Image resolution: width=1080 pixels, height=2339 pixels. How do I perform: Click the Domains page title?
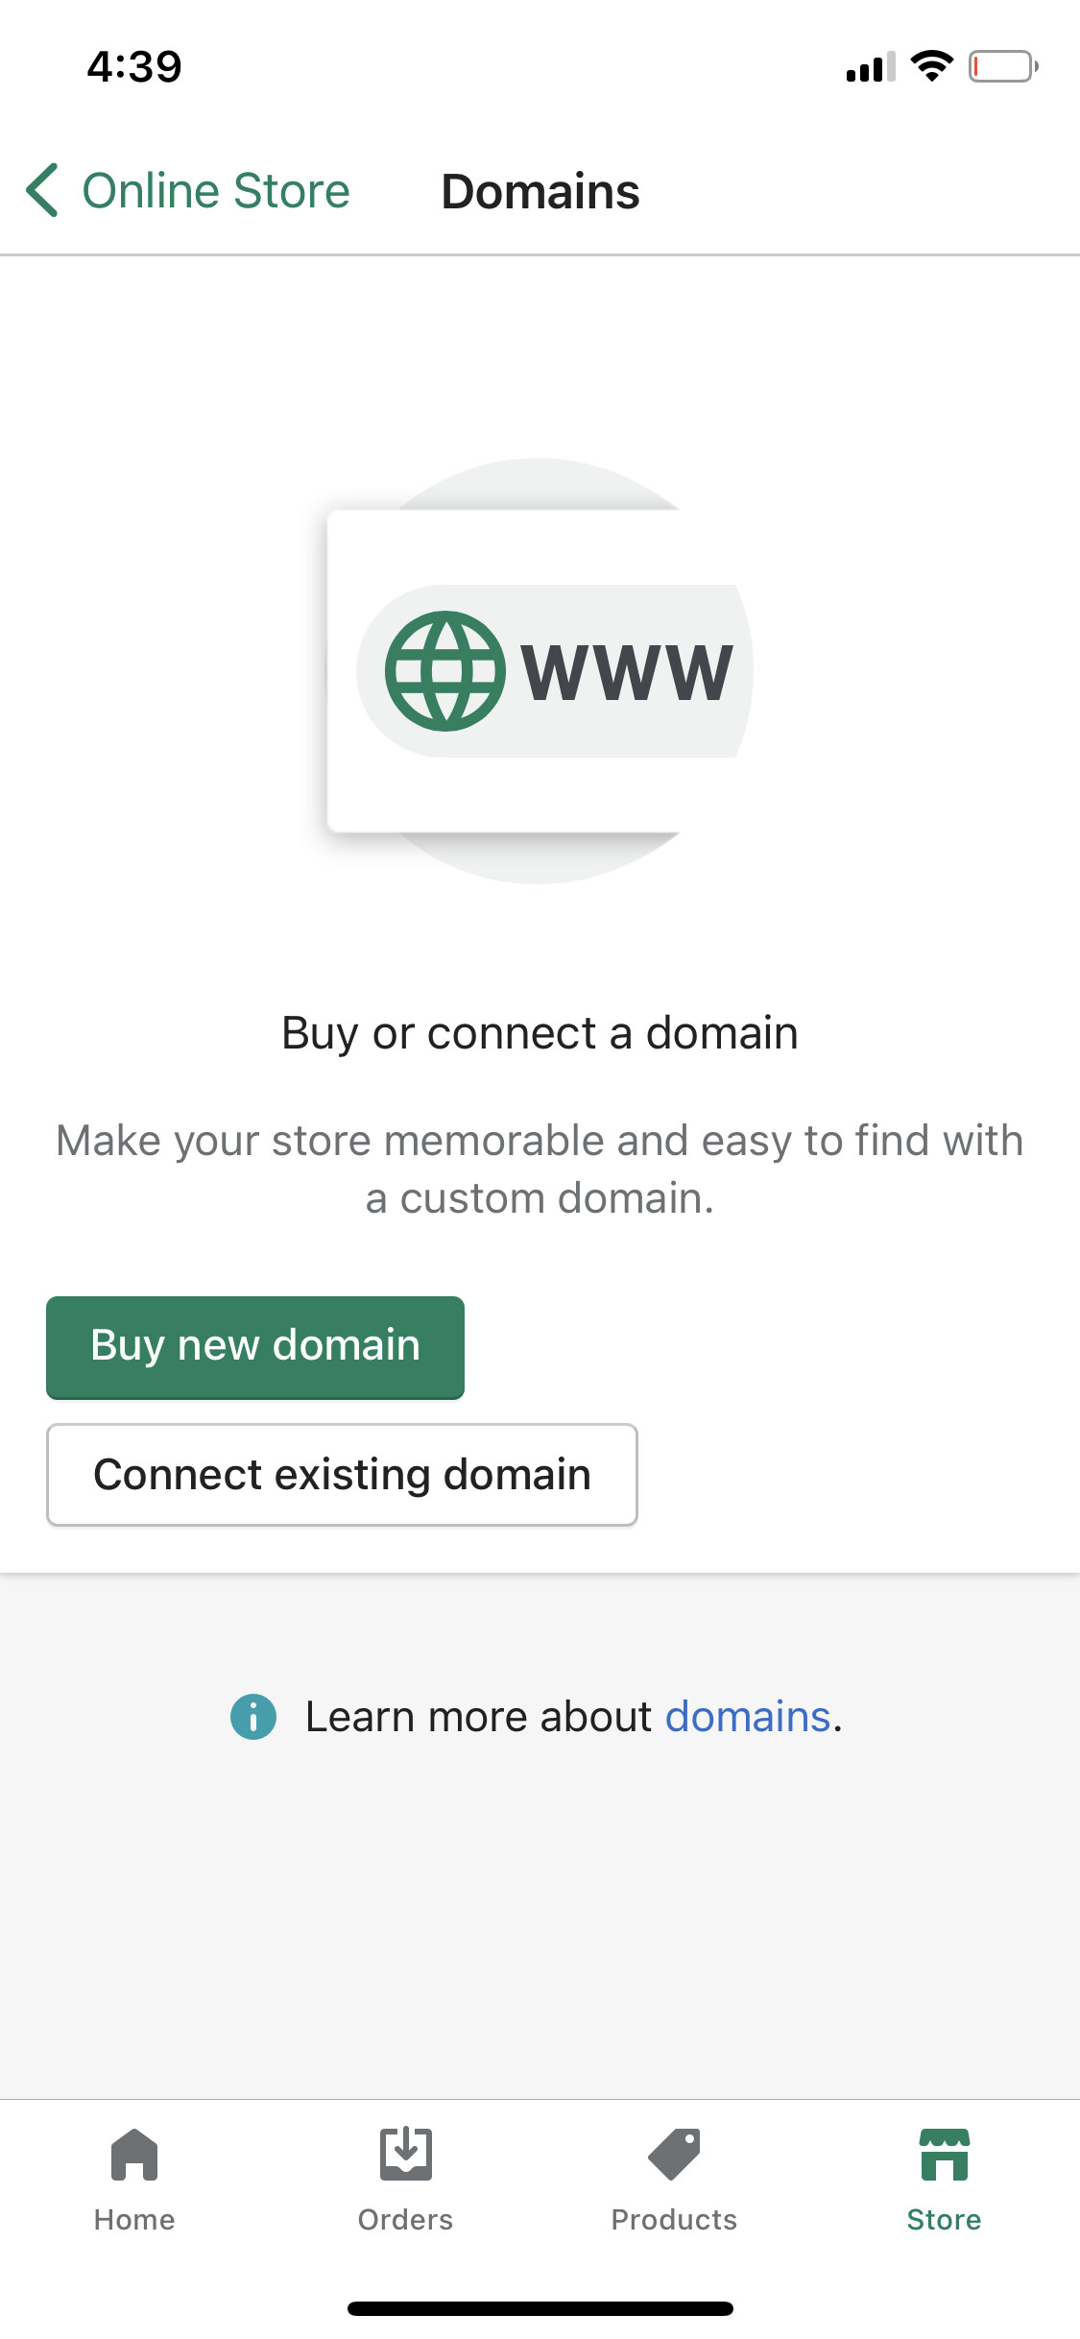tap(540, 191)
